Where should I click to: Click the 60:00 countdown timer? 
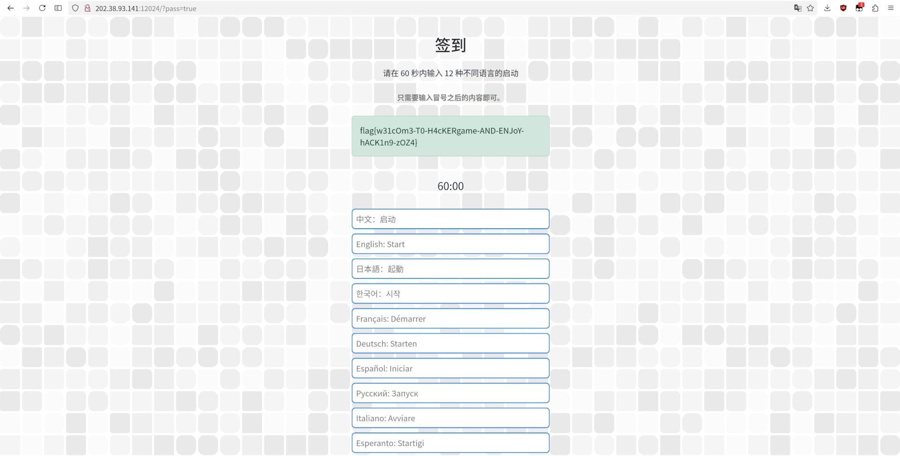click(450, 186)
